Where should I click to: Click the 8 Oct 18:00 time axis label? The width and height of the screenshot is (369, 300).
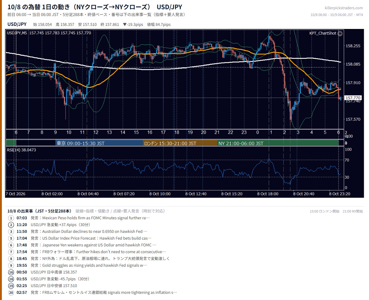pos(268,194)
